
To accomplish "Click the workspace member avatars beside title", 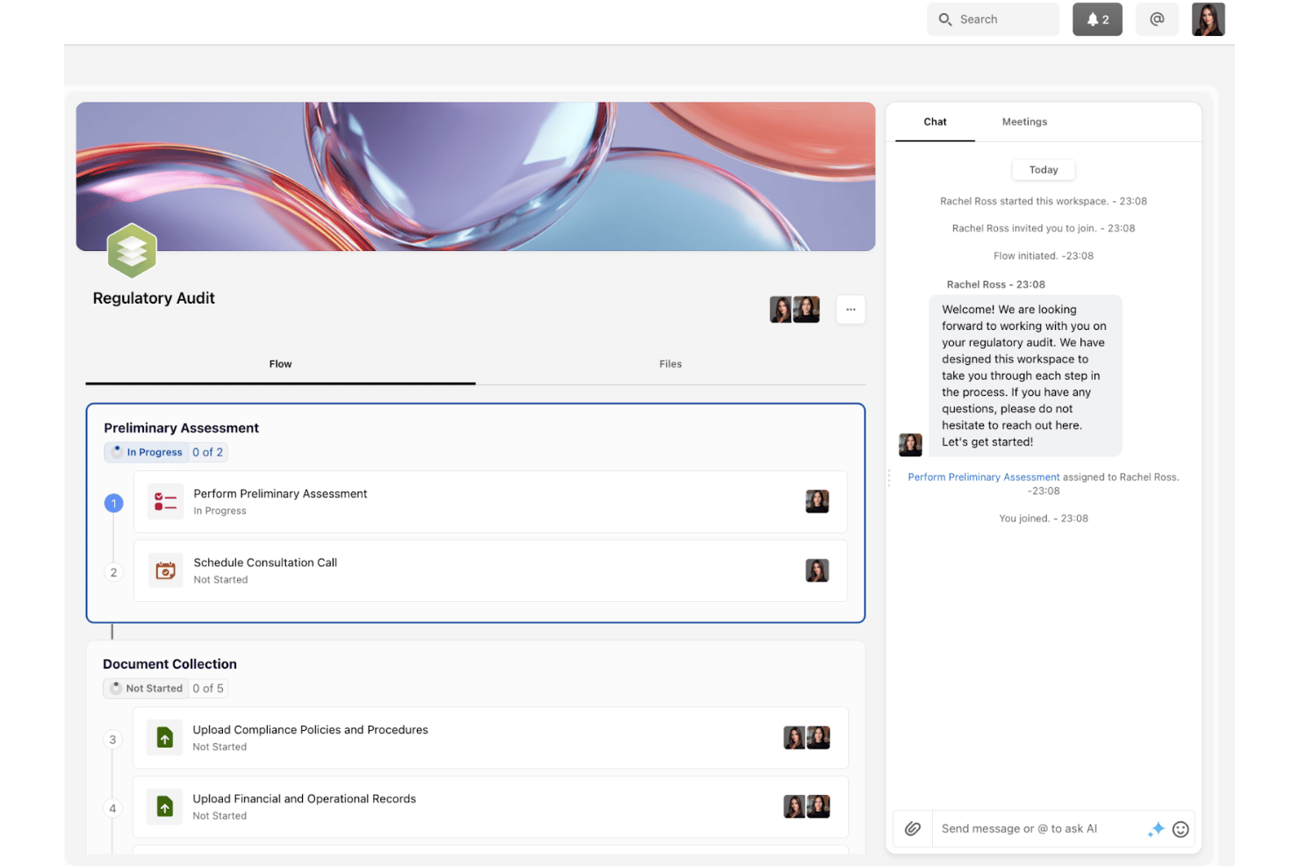I will tap(794, 310).
